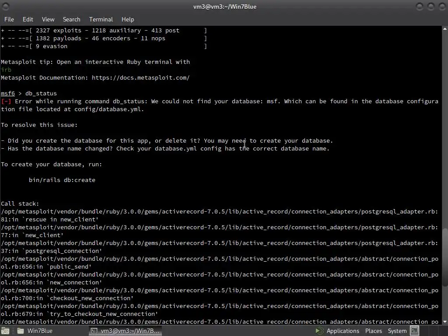Click the msf6 prompt text
This screenshot has height=336, width=448.
(x=8, y=94)
